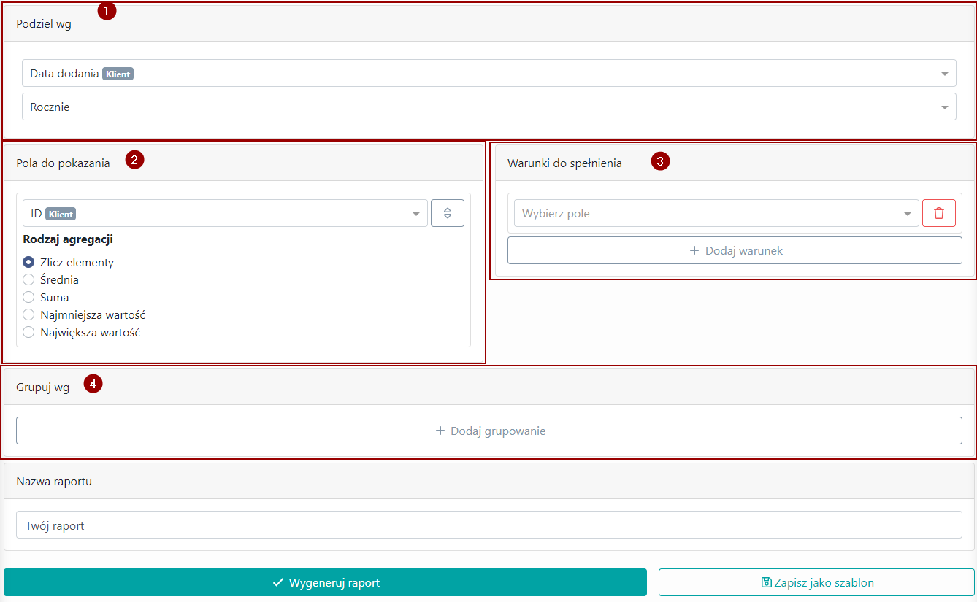Click the 'Podziel wg' section header text
This screenshot has width=977, height=602.
44,24
